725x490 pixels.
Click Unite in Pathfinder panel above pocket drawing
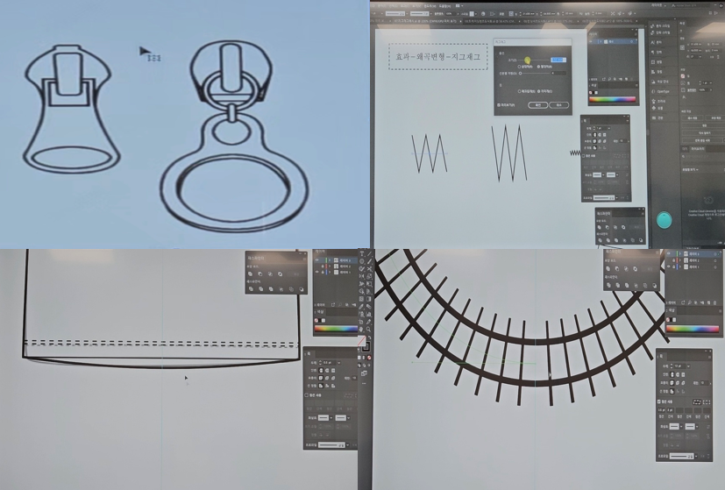click(251, 274)
